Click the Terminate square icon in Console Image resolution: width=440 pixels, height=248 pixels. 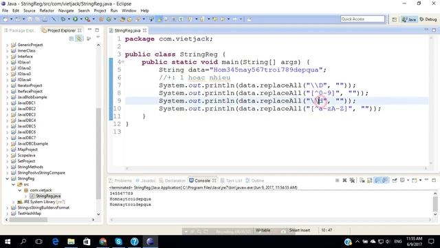click(x=337, y=180)
